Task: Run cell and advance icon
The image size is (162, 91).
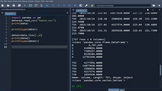Action: point(36,6)
